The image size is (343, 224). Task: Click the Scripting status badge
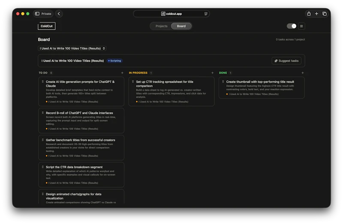point(114,61)
